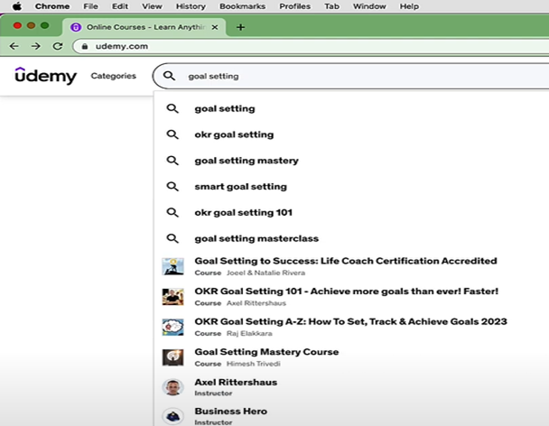Image resolution: width=549 pixels, height=426 pixels.
Task: Open 'OKR Goal Setting A-Z' course result
Action: coord(351,321)
